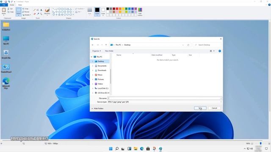
Task: Select the Eraser tool in Paint
Action: [x=34, y=14]
